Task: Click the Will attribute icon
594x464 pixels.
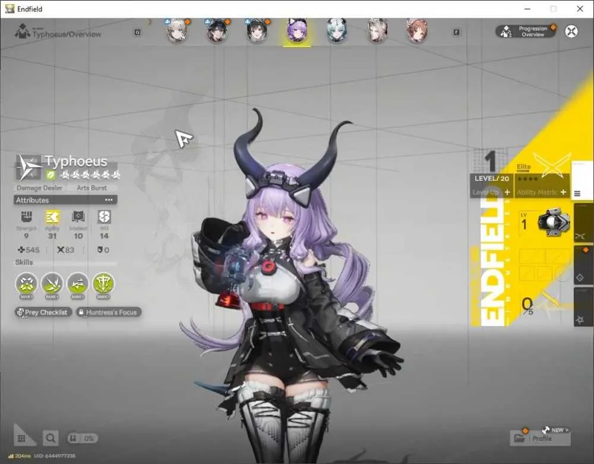Action: click(x=104, y=217)
